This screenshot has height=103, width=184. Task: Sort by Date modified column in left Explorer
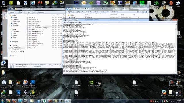55,15
